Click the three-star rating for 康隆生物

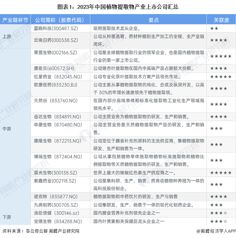coord(216,145)
